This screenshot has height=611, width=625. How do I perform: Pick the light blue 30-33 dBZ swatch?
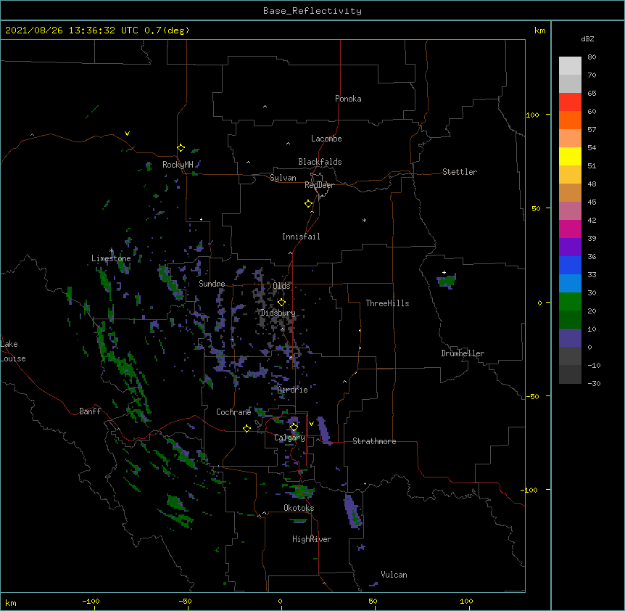pyautogui.click(x=570, y=283)
